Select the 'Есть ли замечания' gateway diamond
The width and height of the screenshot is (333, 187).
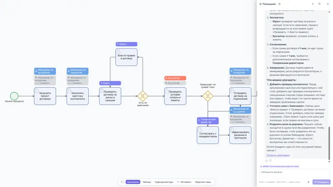[143, 96]
